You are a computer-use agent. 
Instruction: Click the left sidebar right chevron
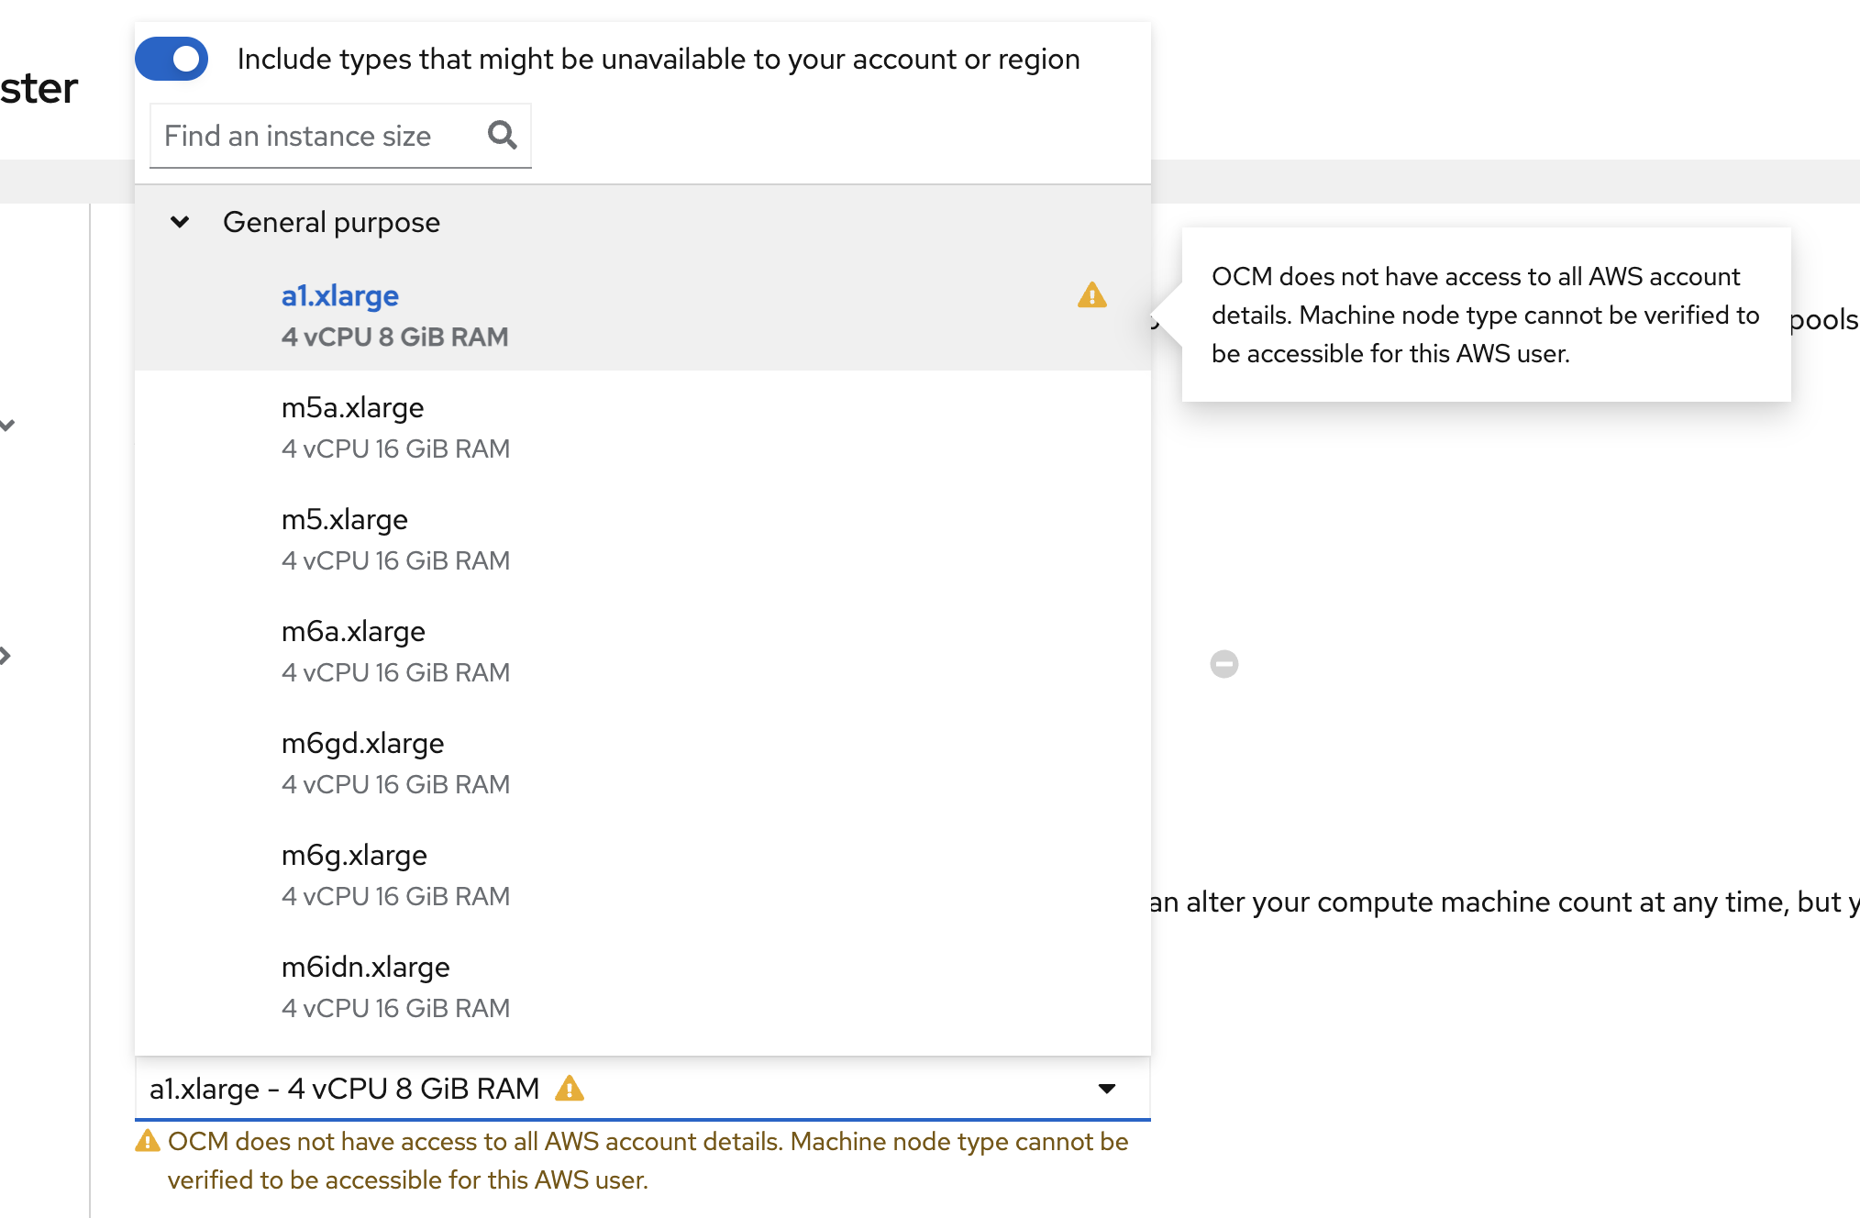(6, 656)
